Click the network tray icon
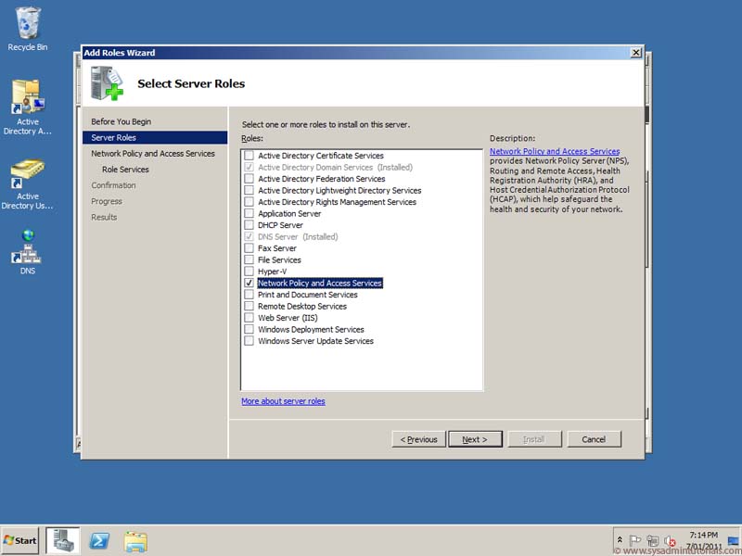Screen dimensions: 742x556 coord(653,540)
